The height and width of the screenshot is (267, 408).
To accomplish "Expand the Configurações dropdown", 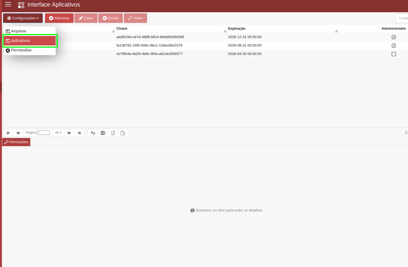I will tap(23, 18).
